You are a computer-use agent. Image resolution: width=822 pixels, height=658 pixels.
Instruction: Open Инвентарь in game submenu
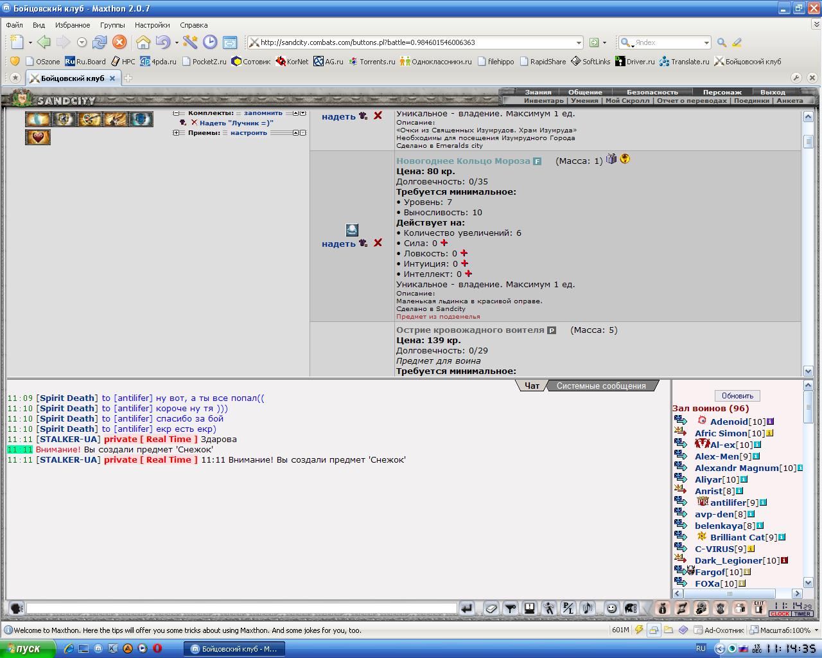(x=543, y=100)
